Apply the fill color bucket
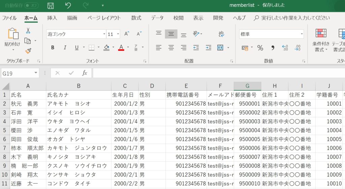The width and height of the screenshot is (345, 189). point(106,48)
